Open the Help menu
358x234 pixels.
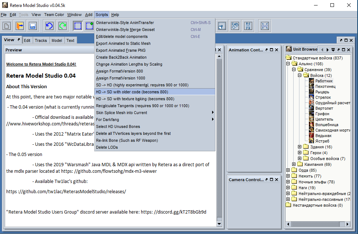point(115,15)
